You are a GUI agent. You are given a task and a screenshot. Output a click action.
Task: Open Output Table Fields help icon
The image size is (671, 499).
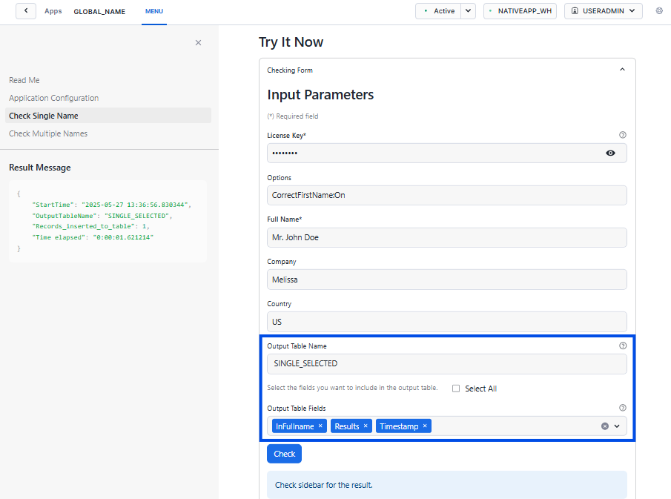point(623,408)
